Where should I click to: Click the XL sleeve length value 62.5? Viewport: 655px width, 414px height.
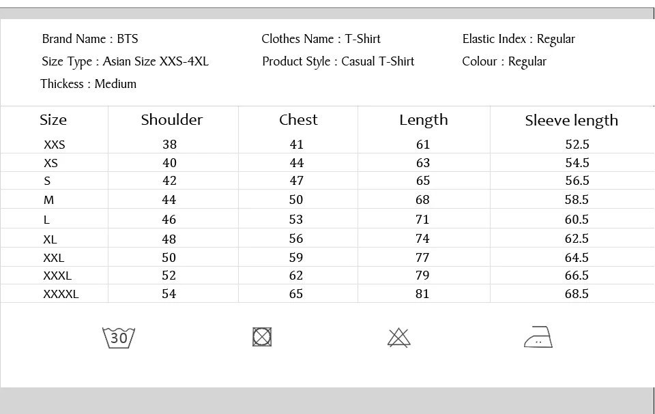[x=577, y=239]
